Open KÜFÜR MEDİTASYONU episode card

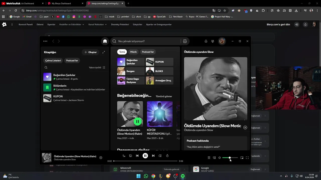point(160,120)
